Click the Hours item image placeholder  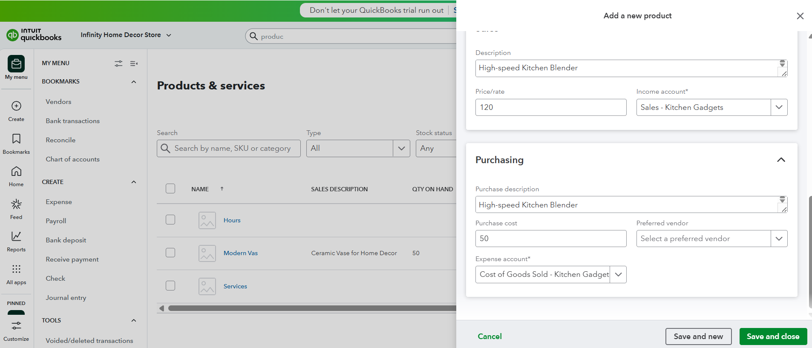pyautogui.click(x=207, y=220)
